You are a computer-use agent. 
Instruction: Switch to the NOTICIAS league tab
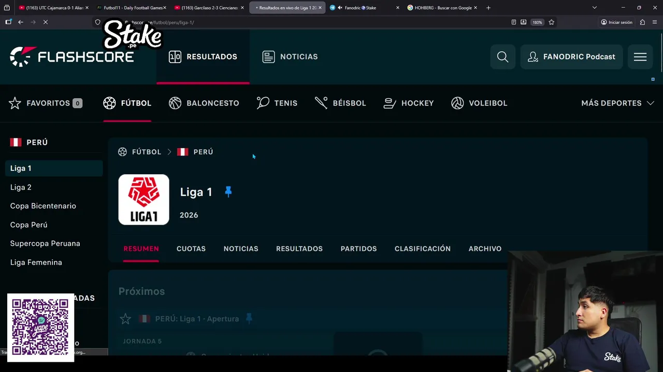241,249
